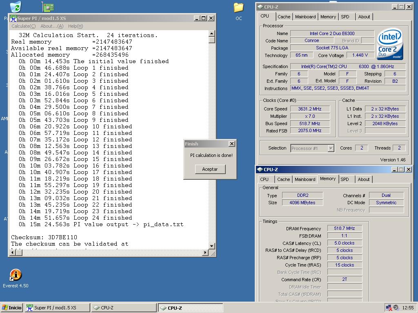The image size is (418, 313).
Task: Click the Core Voltage 1.448 V field
Action: pos(360,55)
